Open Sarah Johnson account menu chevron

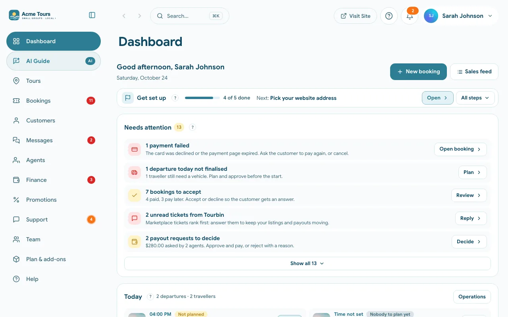click(490, 16)
